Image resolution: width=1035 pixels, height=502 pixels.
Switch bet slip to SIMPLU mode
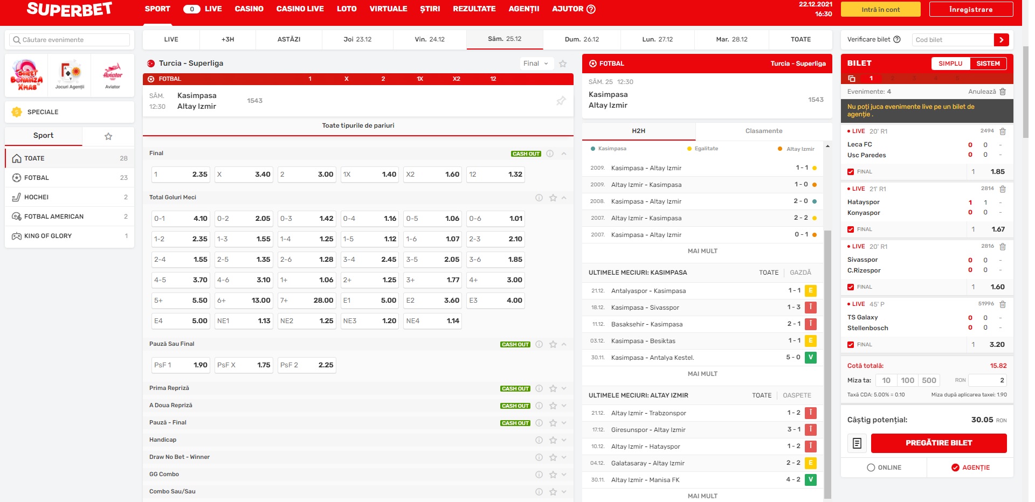[x=950, y=64]
